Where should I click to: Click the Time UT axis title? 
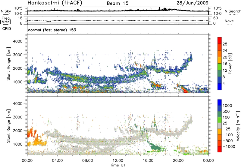118,165
